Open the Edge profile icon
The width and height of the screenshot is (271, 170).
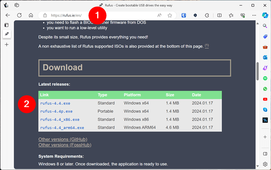[6, 5]
